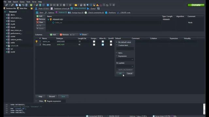This screenshot has width=209, height=117.
Task: Select the Expression radio option
Action: coord(117,56)
